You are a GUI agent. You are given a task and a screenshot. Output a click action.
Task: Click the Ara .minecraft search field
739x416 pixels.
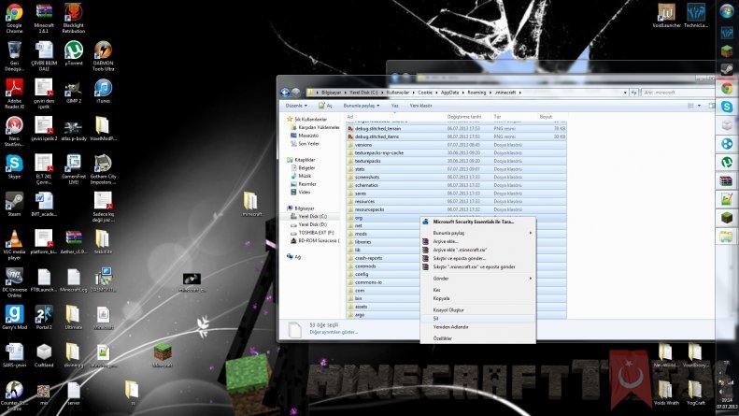coord(677,93)
